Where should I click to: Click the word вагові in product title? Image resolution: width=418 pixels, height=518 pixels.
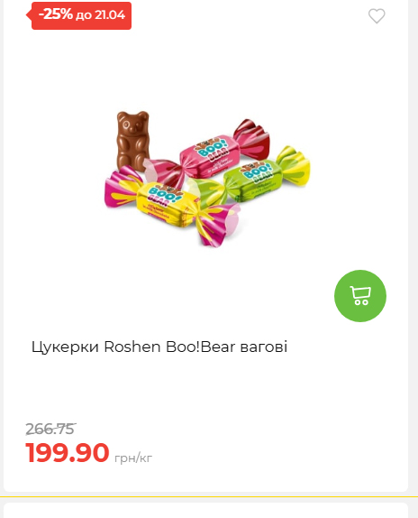click(x=264, y=347)
